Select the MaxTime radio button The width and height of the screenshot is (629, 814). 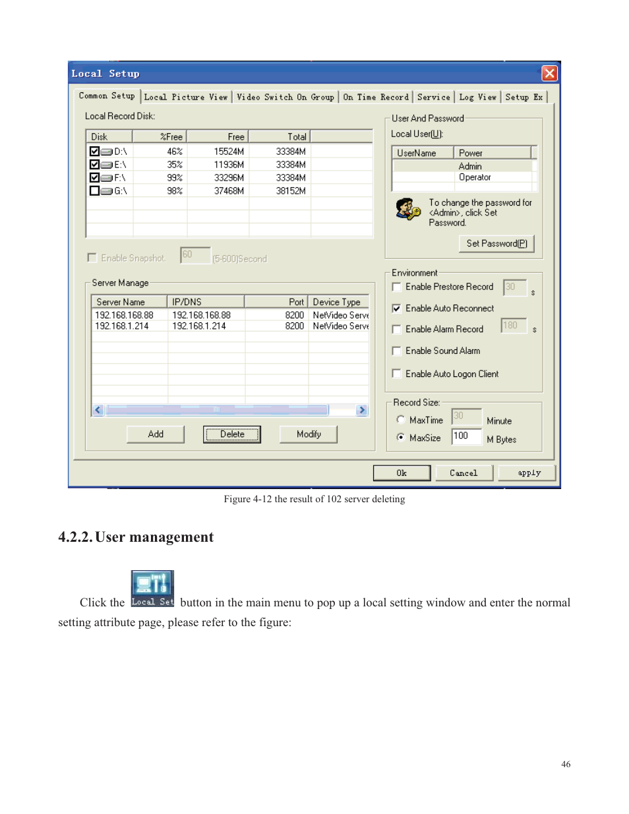[400, 419]
